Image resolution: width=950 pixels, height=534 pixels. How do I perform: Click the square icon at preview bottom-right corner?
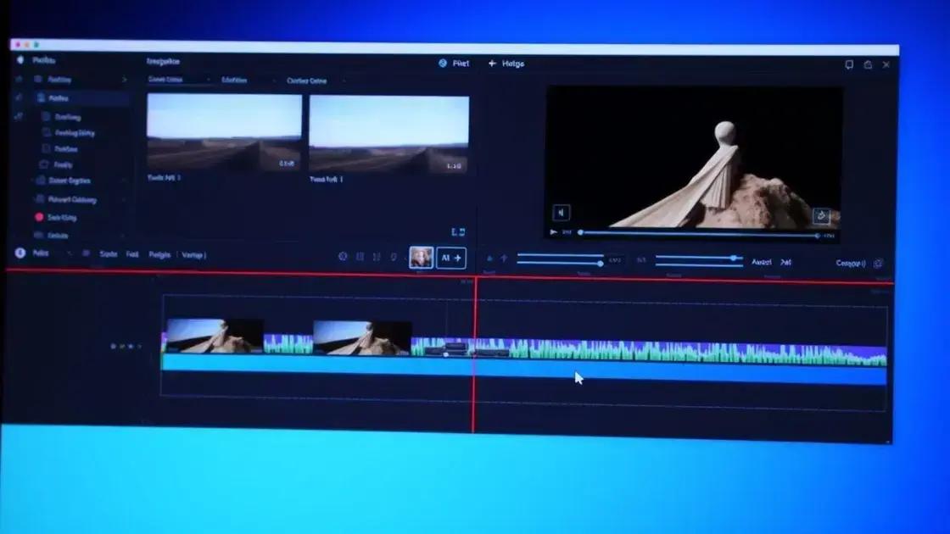pyautogui.click(x=820, y=215)
